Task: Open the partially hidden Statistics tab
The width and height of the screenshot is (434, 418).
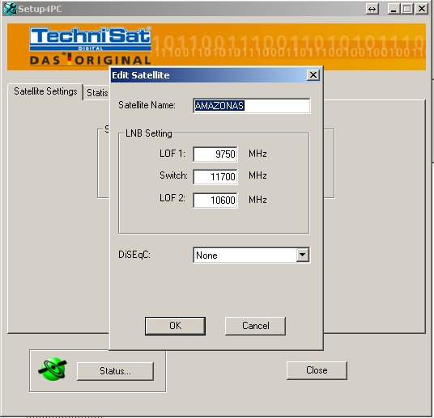Action: pyautogui.click(x=97, y=93)
